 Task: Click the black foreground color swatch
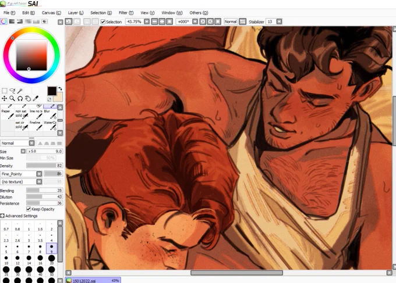point(52,91)
